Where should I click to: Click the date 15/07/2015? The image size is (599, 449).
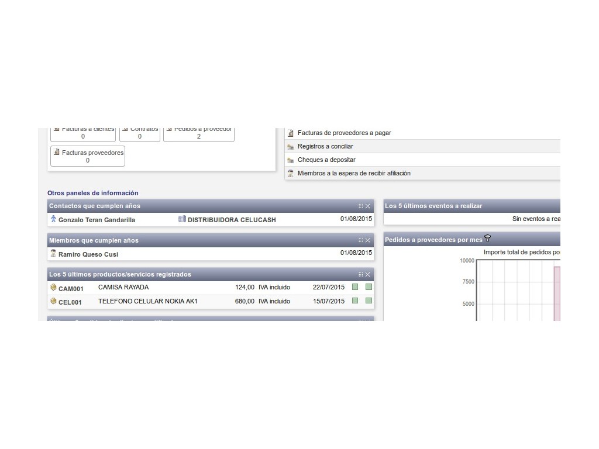329,301
